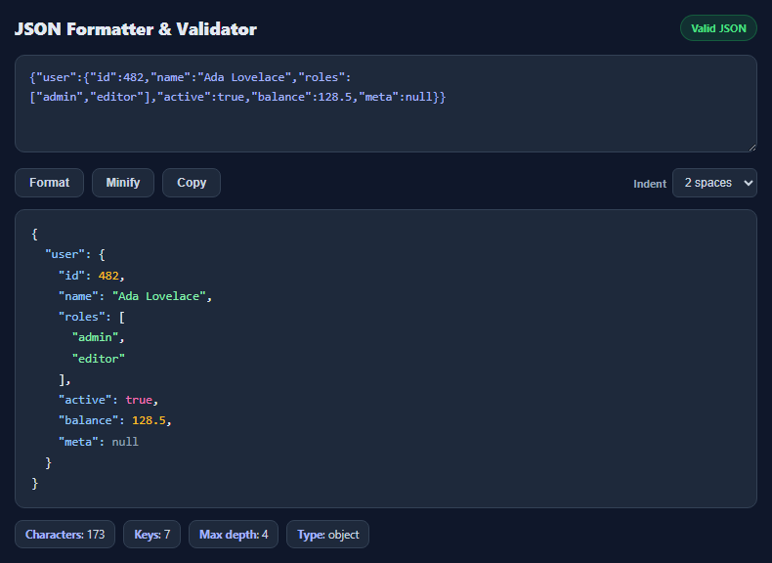Grab the textarea resize handle corner

click(752, 148)
